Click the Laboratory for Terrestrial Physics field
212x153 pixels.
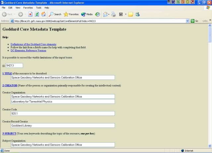pos(63,102)
